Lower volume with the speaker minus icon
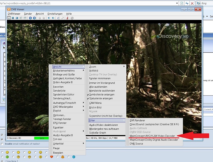Image resolution: width=213 pixels, height=162 pixels. click(x=49, y=18)
